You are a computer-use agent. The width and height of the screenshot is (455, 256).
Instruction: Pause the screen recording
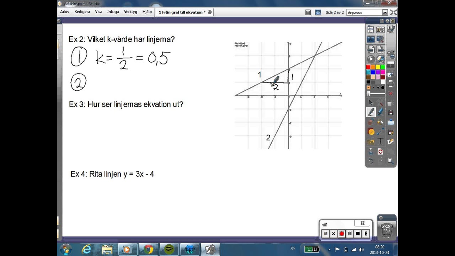pos(350,234)
